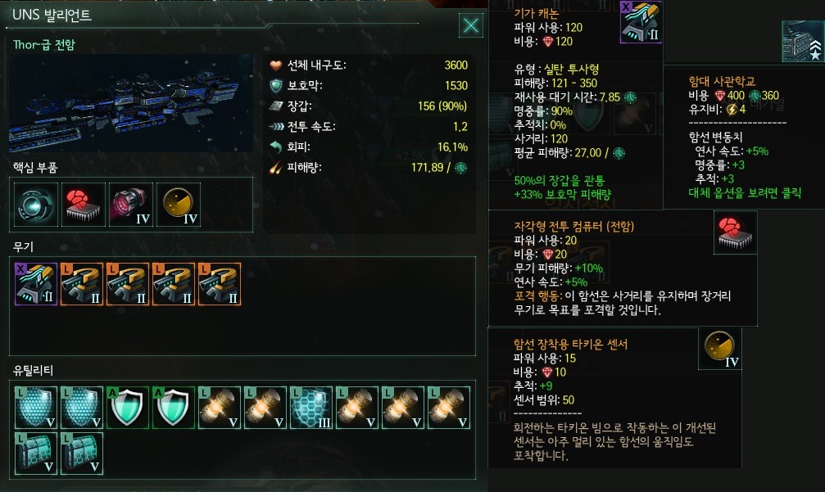825x492 pixels.
Task: Select the tachyon sensor IV core component
Action: click(179, 205)
